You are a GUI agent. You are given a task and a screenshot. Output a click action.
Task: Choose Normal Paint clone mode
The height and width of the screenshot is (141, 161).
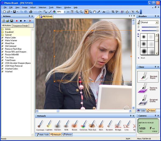pyautogui.click(x=148, y=77)
